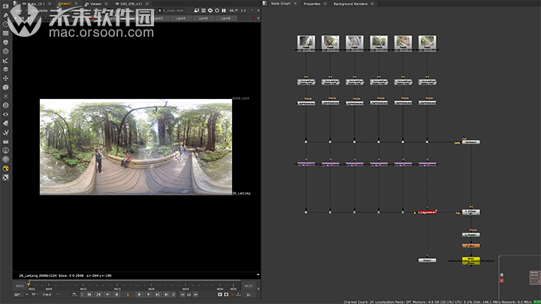Switch to the 040_030_v11 viewer tab

pos(131,4)
